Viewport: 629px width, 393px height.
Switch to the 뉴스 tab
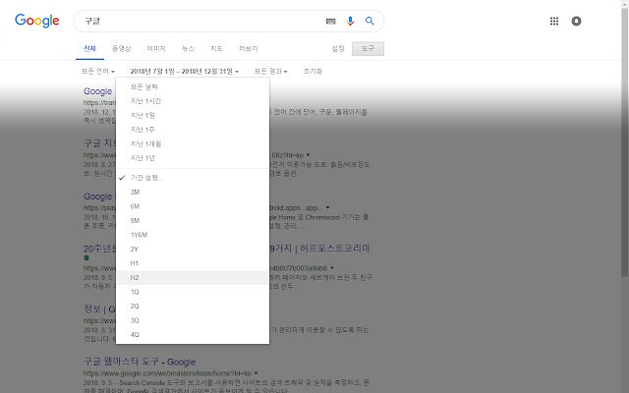pyautogui.click(x=188, y=48)
